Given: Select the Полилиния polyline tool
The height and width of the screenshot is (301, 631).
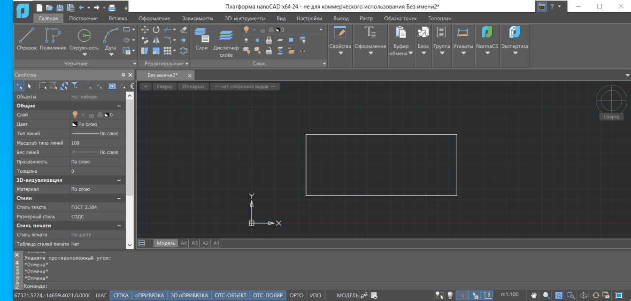Looking at the screenshot, I should [x=53, y=39].
